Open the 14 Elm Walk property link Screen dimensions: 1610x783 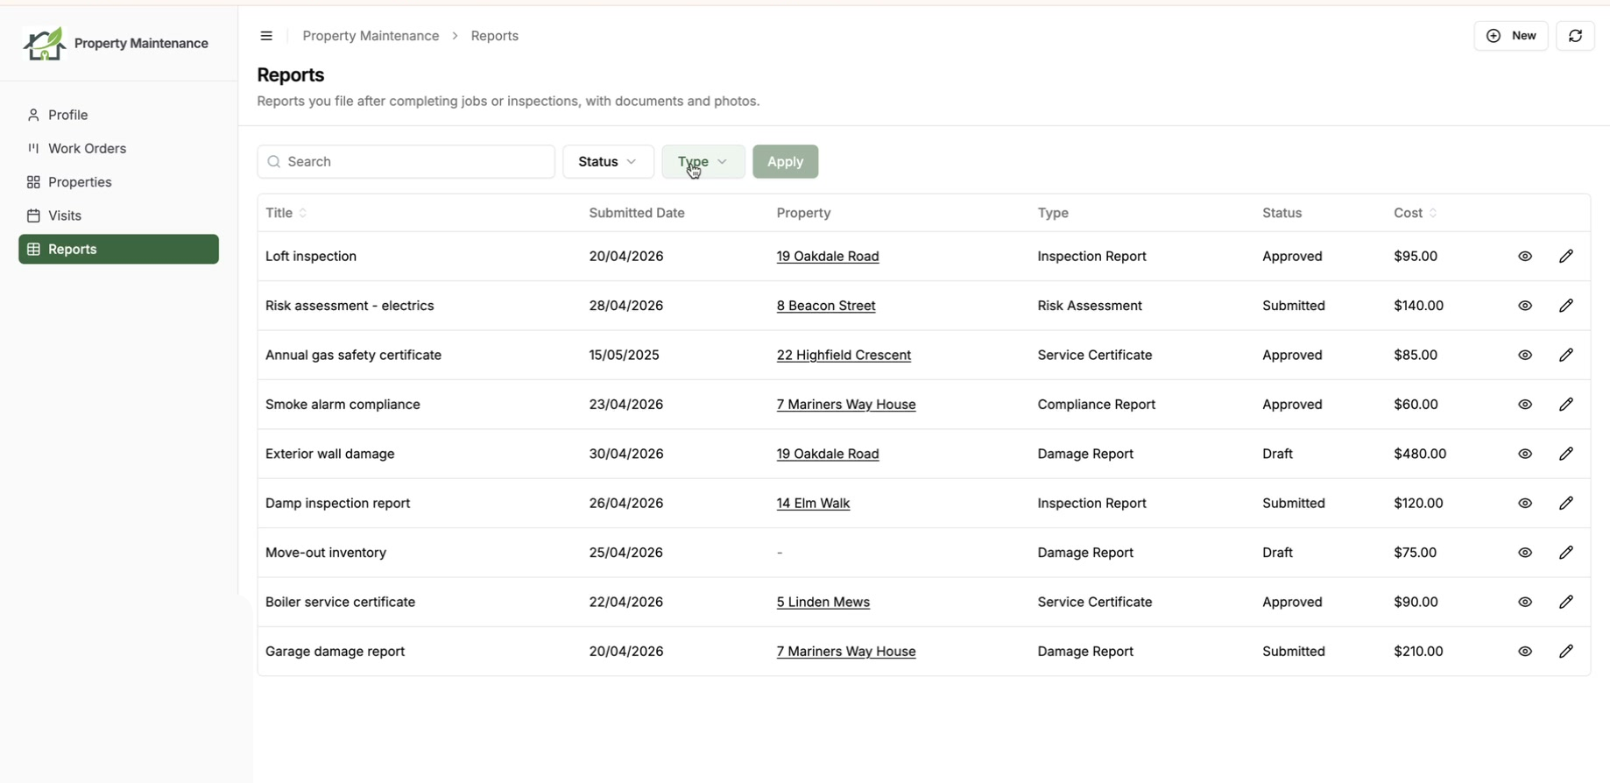click(x=813, y=504)
